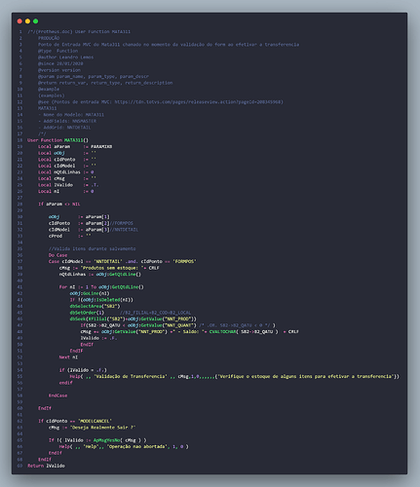Select line number 18 in the gutter

click(x=20, y=140)
